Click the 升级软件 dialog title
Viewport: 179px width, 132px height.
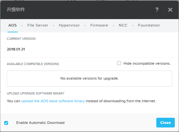point(16,9)
